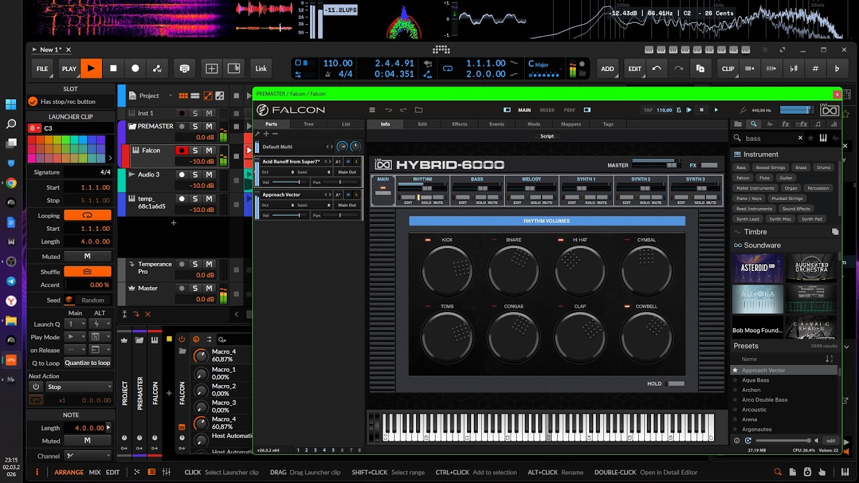Click Falcon undo arrow icon
The height and width of the screenshot is (483, 859).
(x=388, y=110)
